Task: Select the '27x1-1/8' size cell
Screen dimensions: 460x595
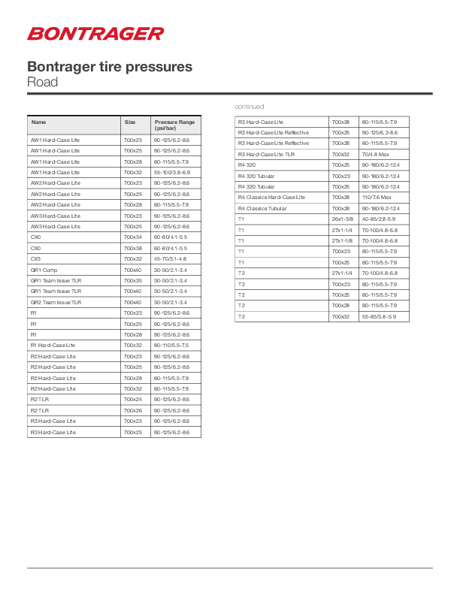Action: pos(342,241)
